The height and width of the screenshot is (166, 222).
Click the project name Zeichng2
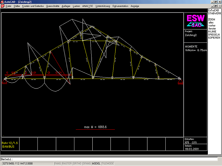(191, 35)
